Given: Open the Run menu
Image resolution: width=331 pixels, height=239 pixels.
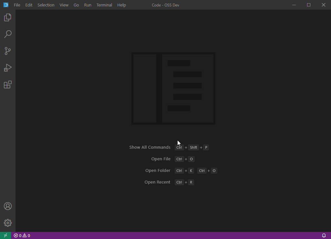Looking at the screenshot, I should point(88,5).
